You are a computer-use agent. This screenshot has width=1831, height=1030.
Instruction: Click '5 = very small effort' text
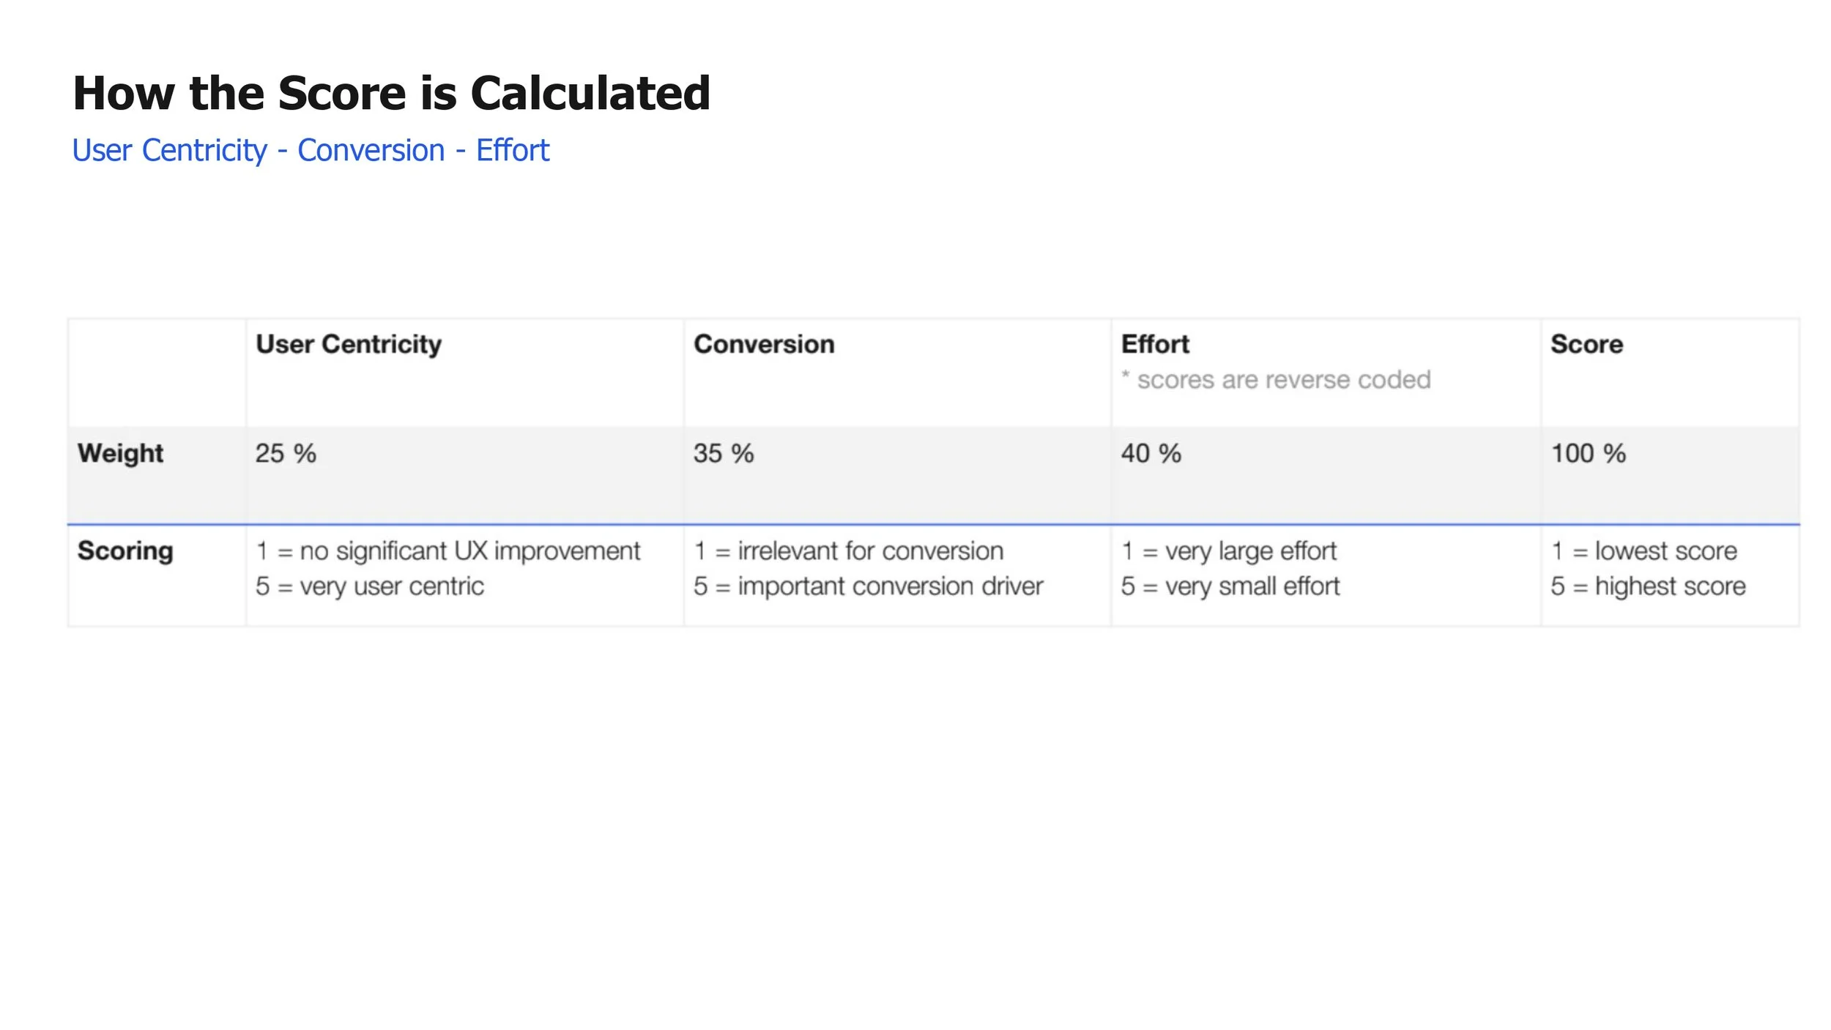[1230, 586]
